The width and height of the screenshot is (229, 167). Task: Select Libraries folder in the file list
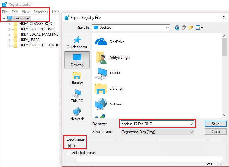(x=109, y=89)
